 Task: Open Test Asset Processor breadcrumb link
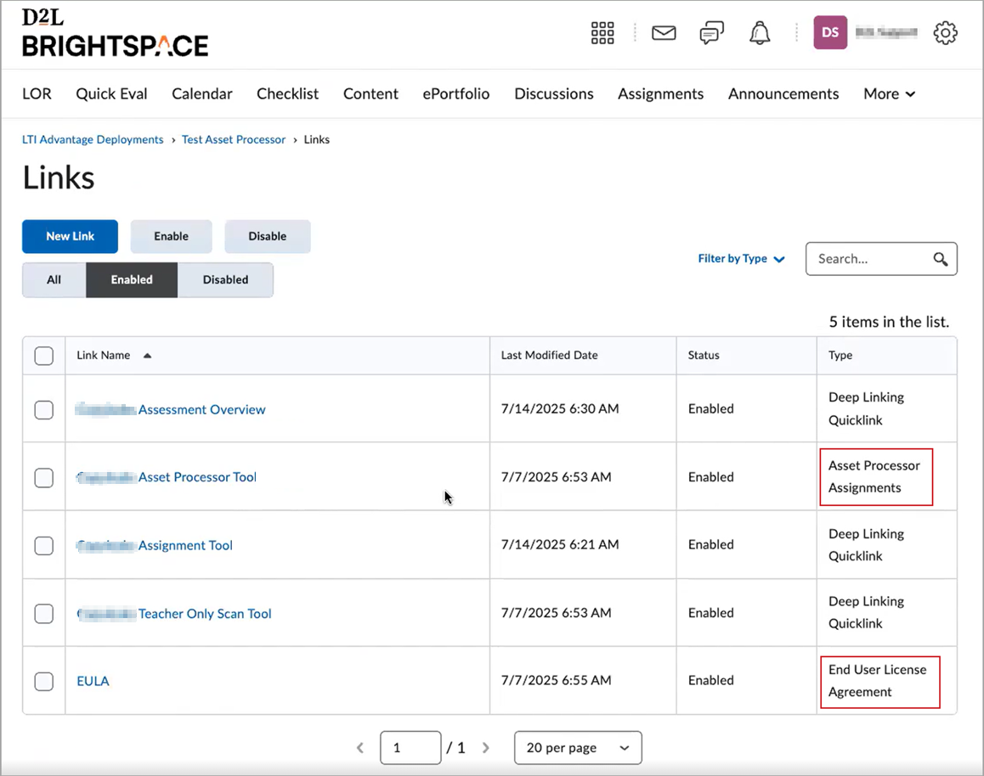(x=234, y=140)
